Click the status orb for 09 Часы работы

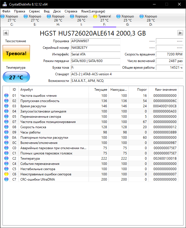[x=6, y=132]
